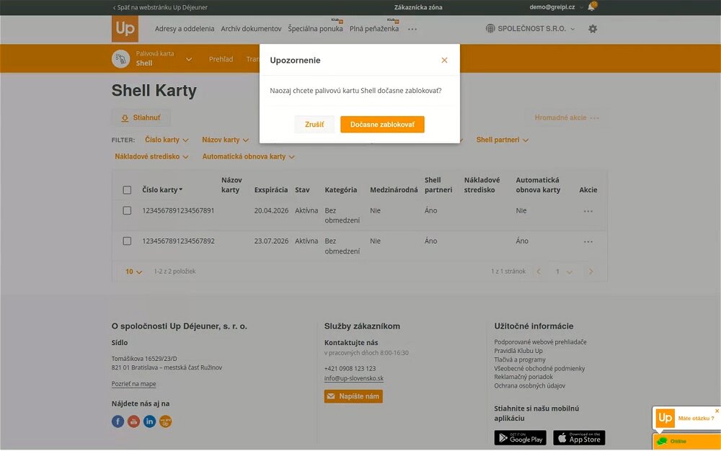Viewport: 721px width, 451px height.
Task: Click the Kategória column header
Action: [x=341, y=189]
